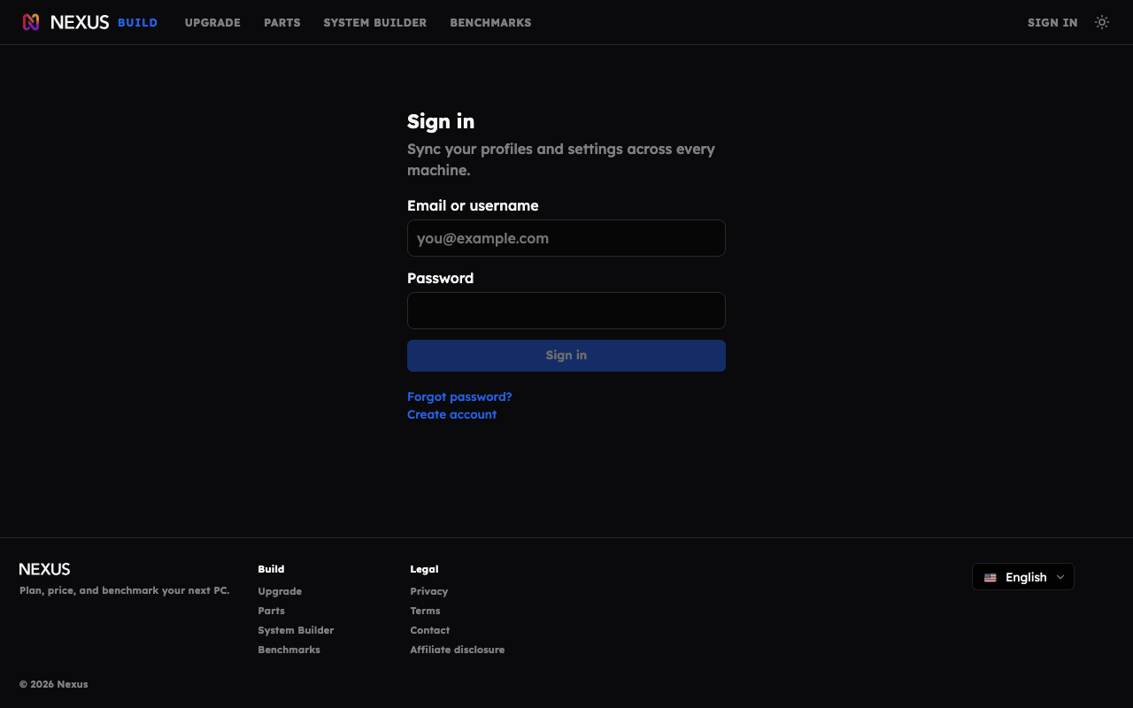This screenshot has height=708, width=1133.
Task: Click SIGN IN in the header
Action: [1052, 23]
